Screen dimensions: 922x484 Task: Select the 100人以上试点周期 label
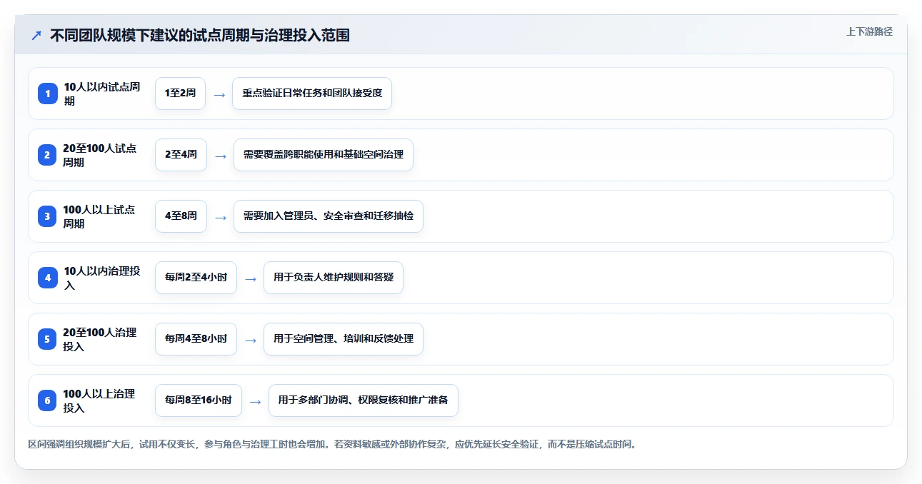tap(99, 216)
